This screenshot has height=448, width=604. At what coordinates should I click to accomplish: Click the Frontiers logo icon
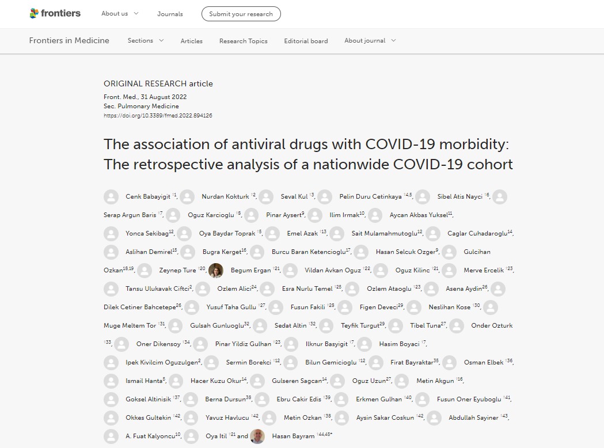coord(35,14)
